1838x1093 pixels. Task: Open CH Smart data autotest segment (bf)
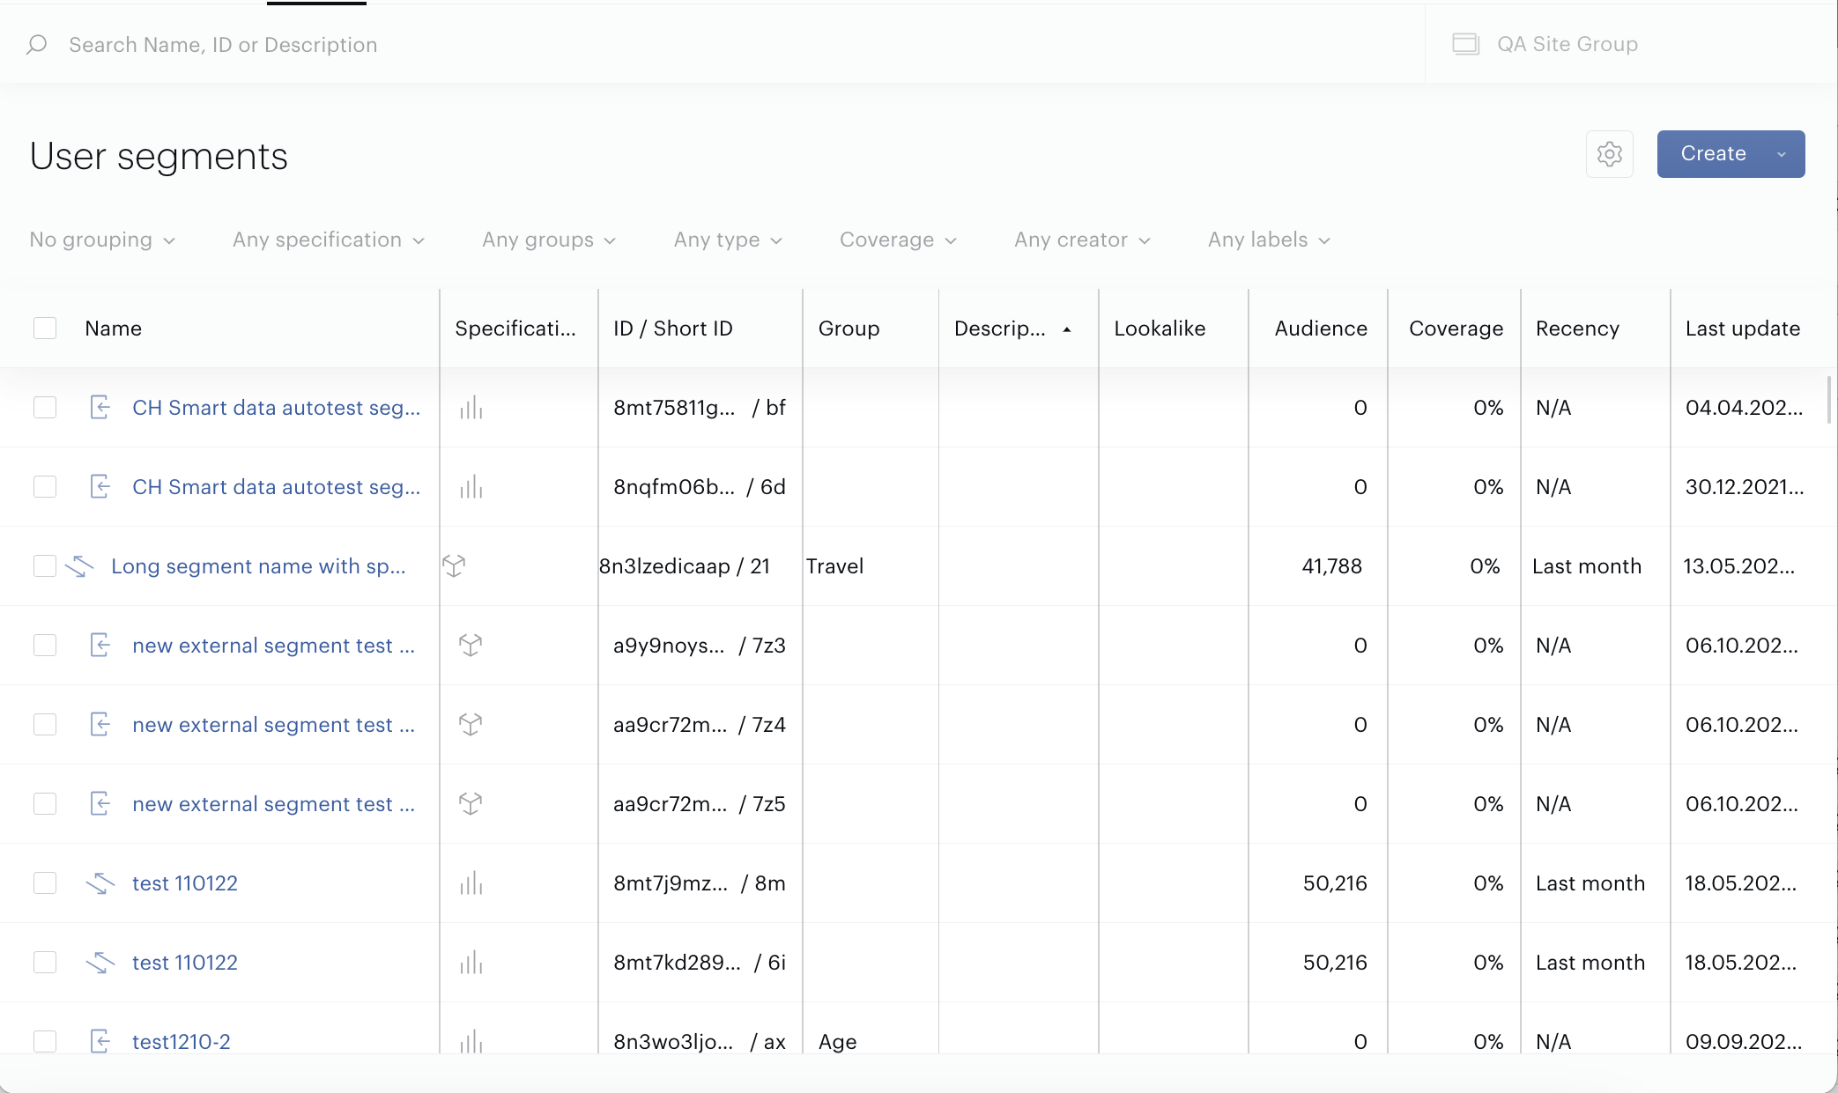tap(277, 408)
